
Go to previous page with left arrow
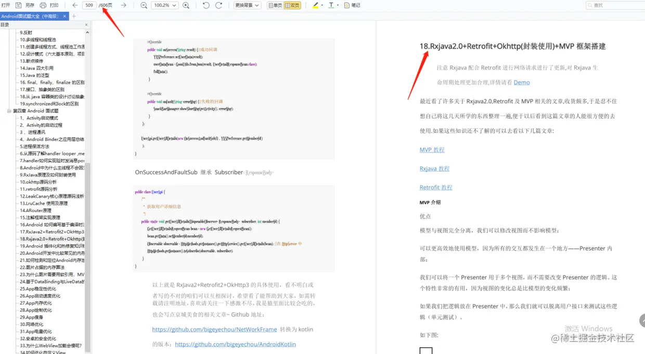pyautogui.click(x=75, y=5)
